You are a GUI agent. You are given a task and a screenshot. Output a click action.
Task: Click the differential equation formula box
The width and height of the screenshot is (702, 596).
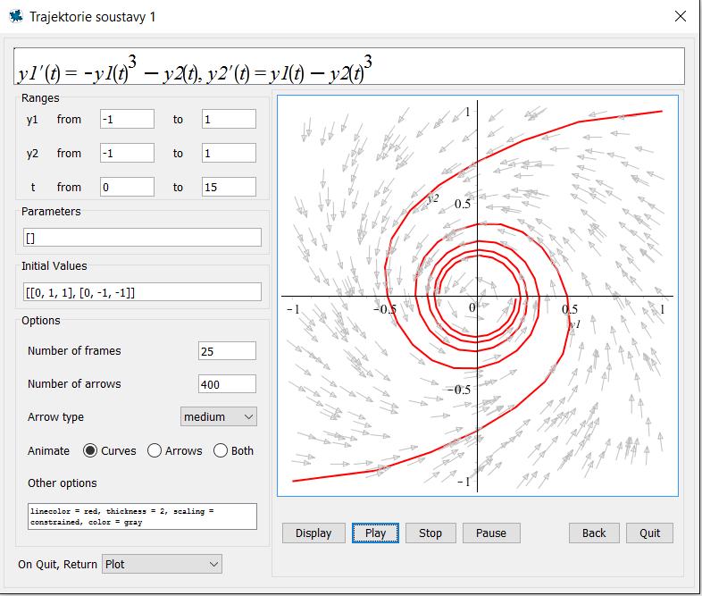tap(349, 66)
